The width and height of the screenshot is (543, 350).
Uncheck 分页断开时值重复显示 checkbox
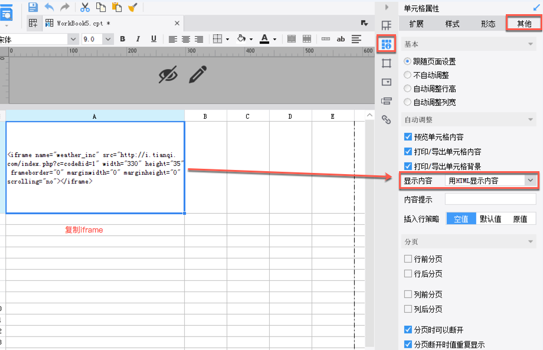408,345
